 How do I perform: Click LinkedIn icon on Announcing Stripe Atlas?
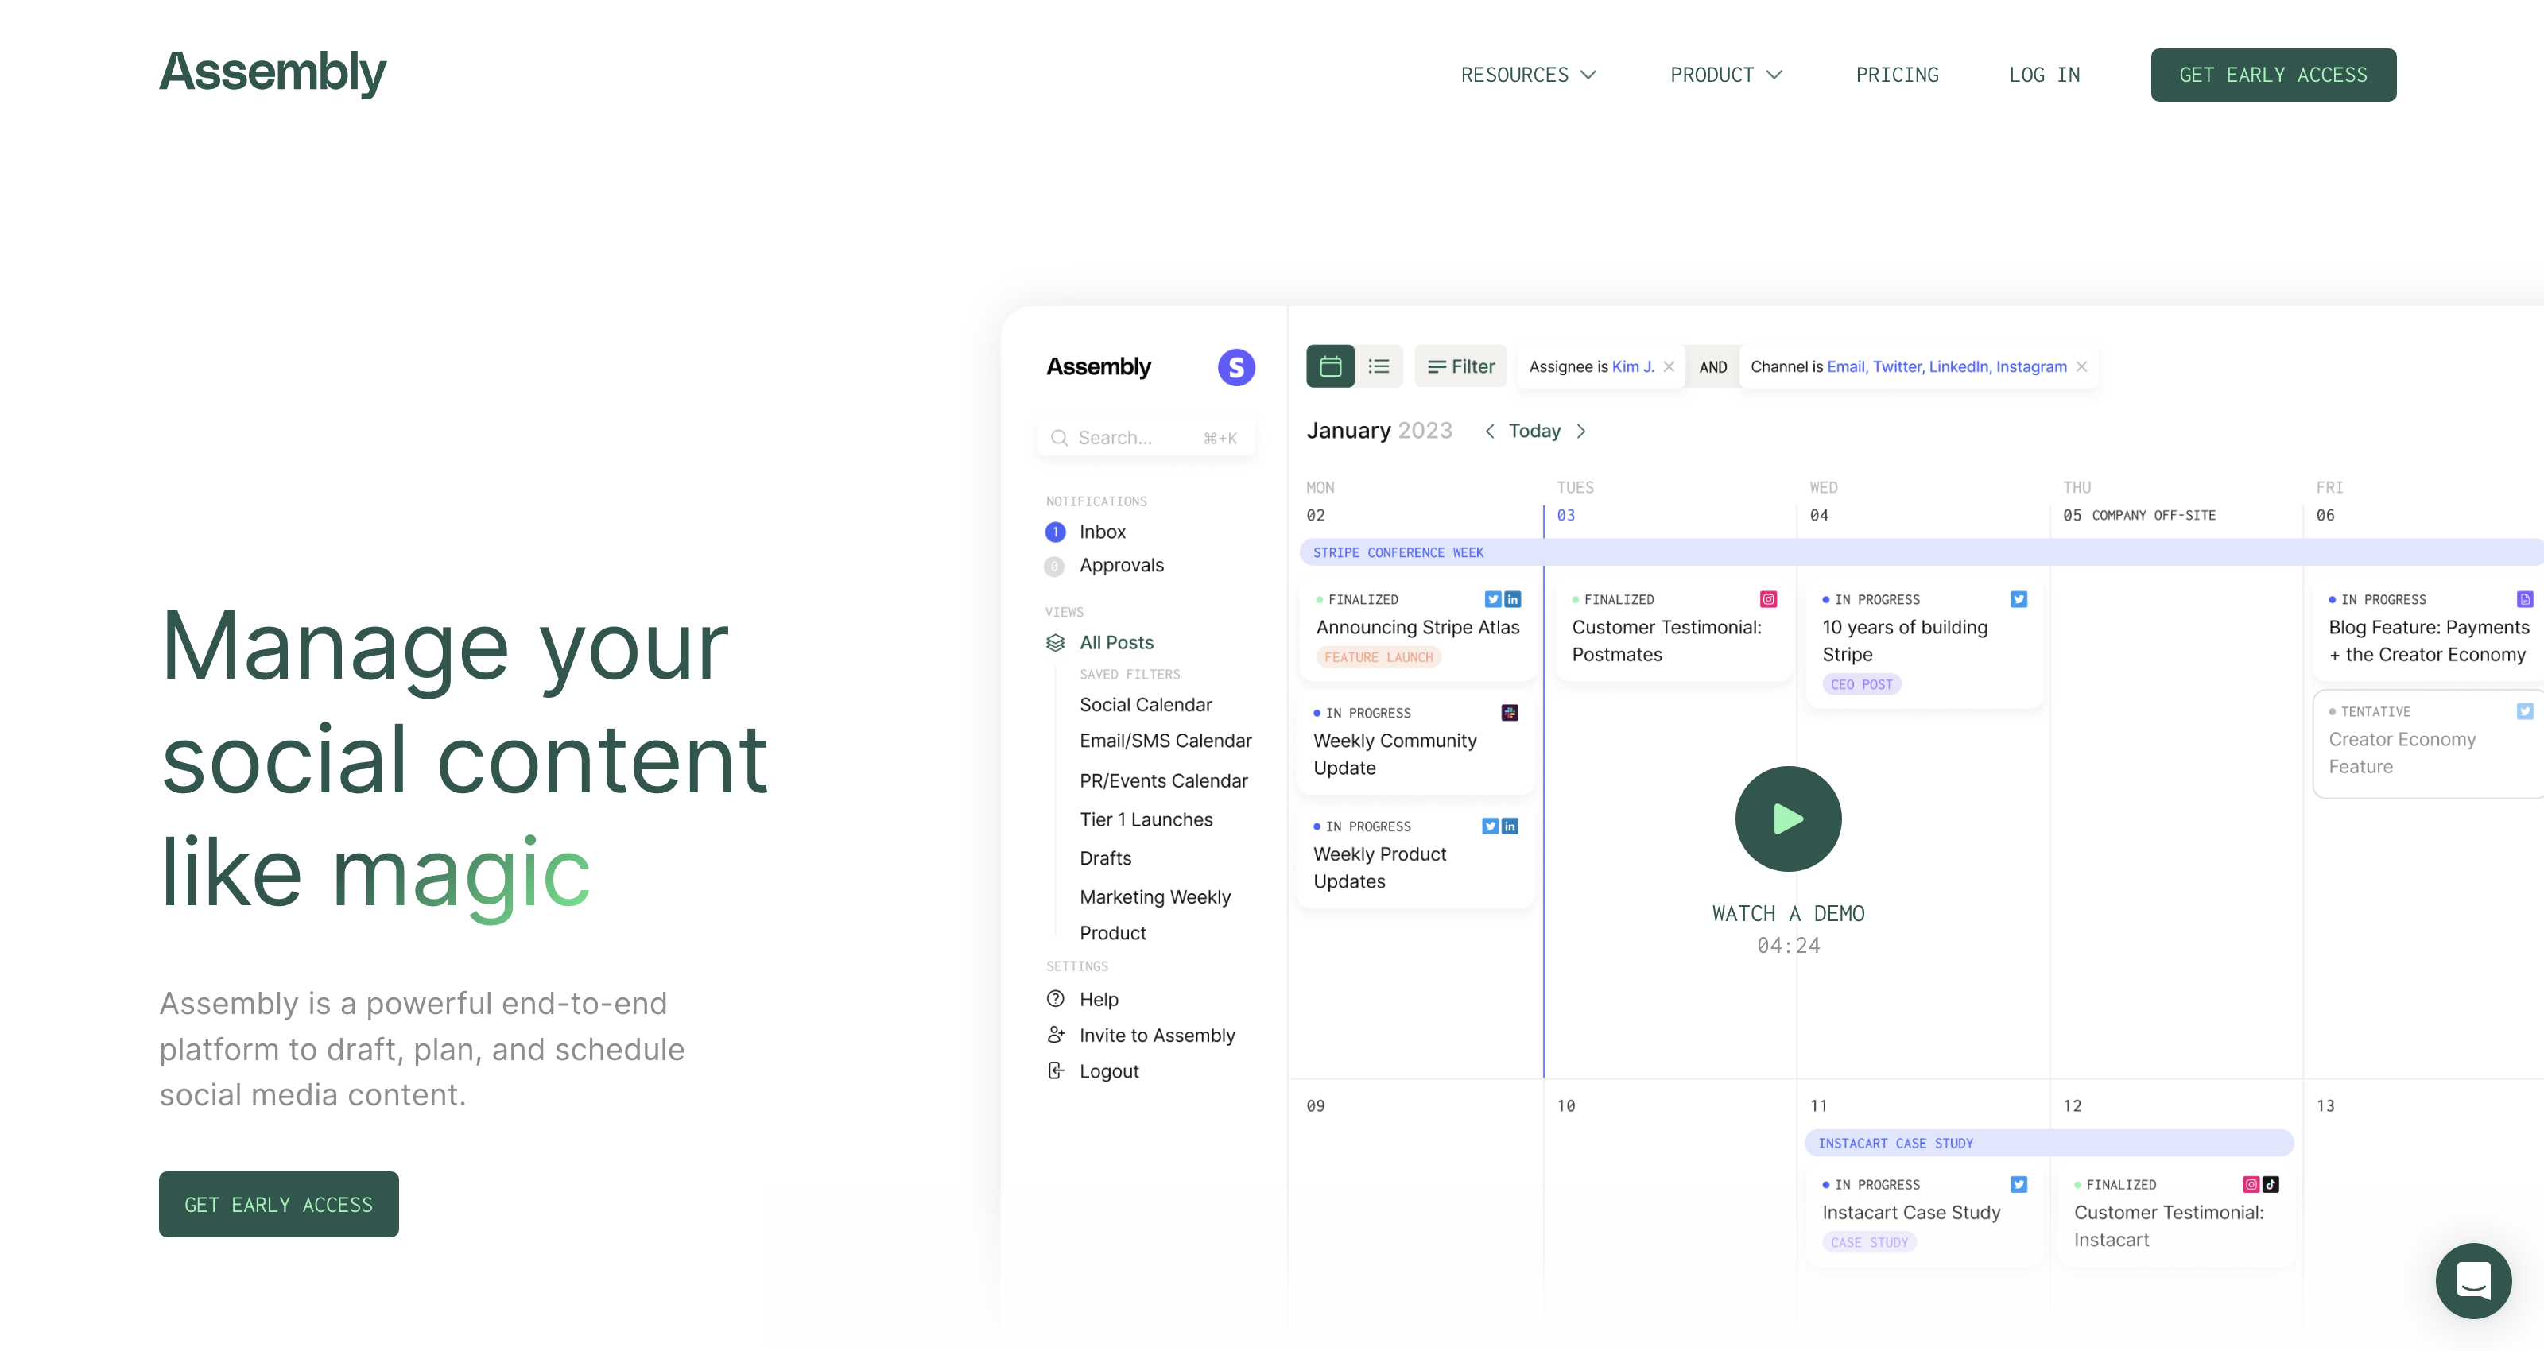(1513, 599)
